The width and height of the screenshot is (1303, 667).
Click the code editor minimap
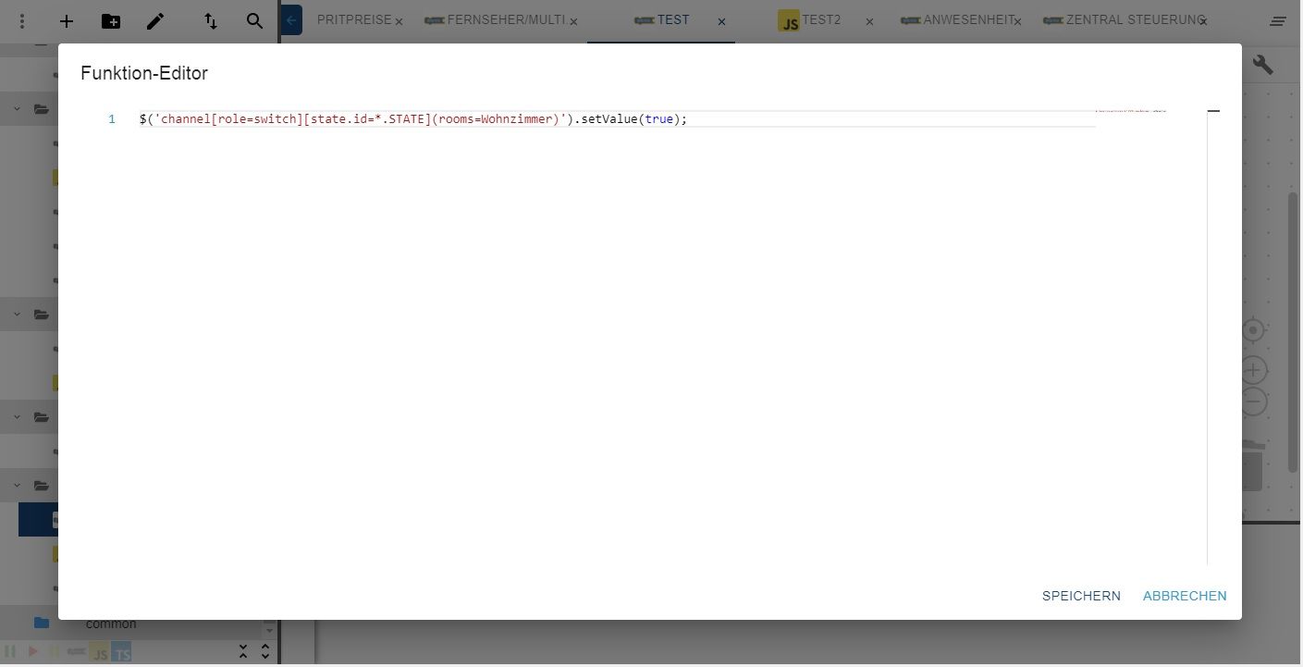(x=1131, y=110)
